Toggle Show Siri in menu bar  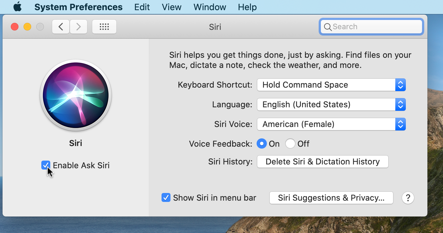[x=166, y=198]
